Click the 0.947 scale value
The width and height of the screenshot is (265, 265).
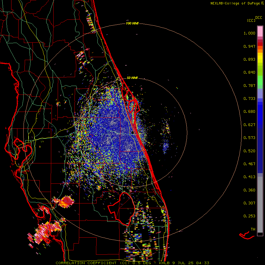(x=249, y=46)
